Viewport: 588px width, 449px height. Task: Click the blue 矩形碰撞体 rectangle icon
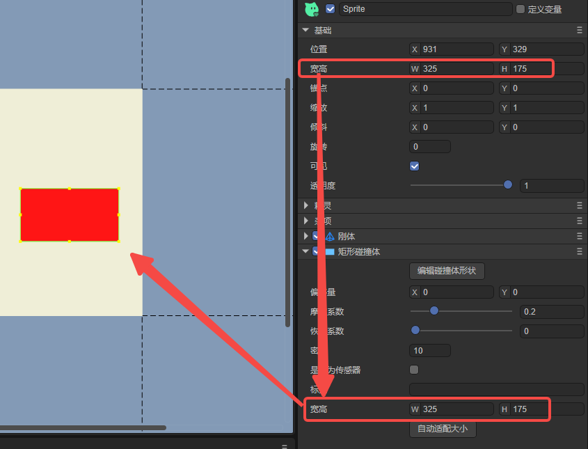point(330,251)
